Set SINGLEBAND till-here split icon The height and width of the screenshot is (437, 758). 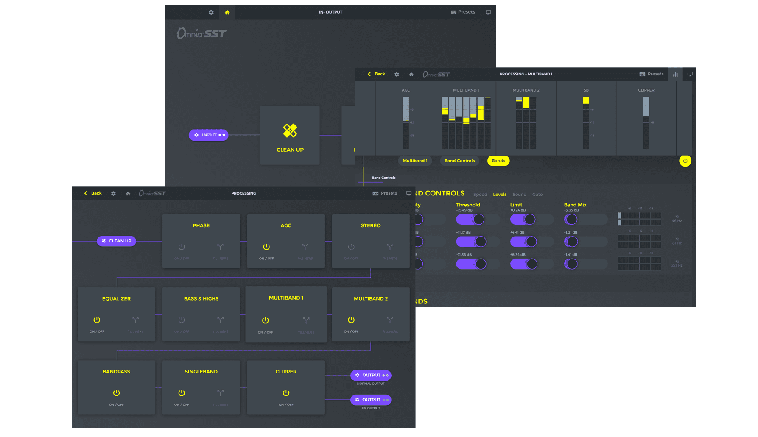[x=220, y=393]
